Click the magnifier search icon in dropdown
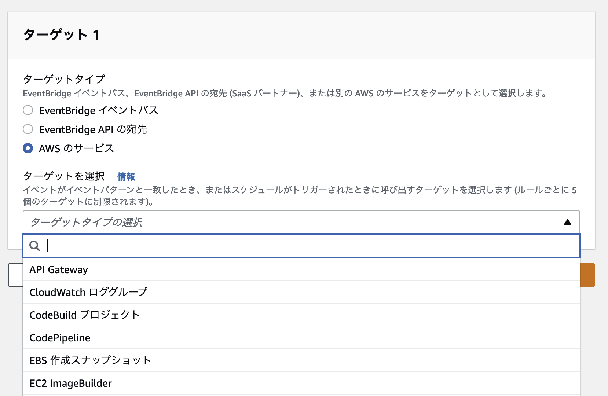The image size is (608, 396). pos(34,246)
